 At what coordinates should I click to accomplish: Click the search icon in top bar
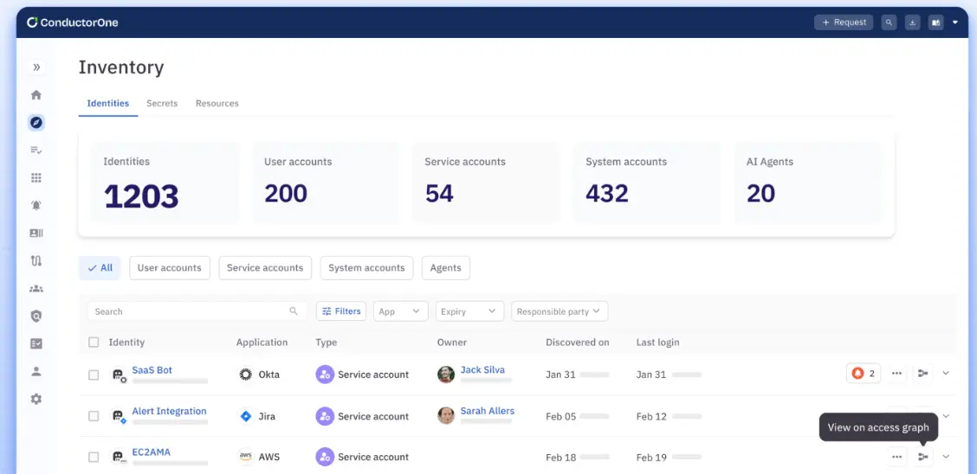coord(889,22)
